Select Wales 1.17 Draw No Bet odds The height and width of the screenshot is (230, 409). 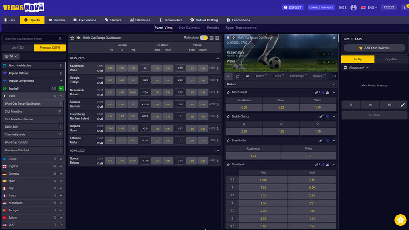[309, 155]
